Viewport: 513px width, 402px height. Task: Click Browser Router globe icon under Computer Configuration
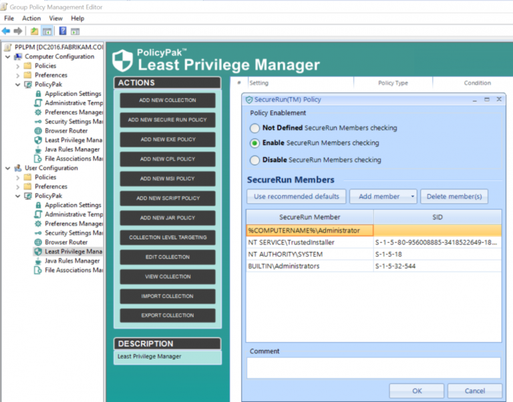[38, 131]
